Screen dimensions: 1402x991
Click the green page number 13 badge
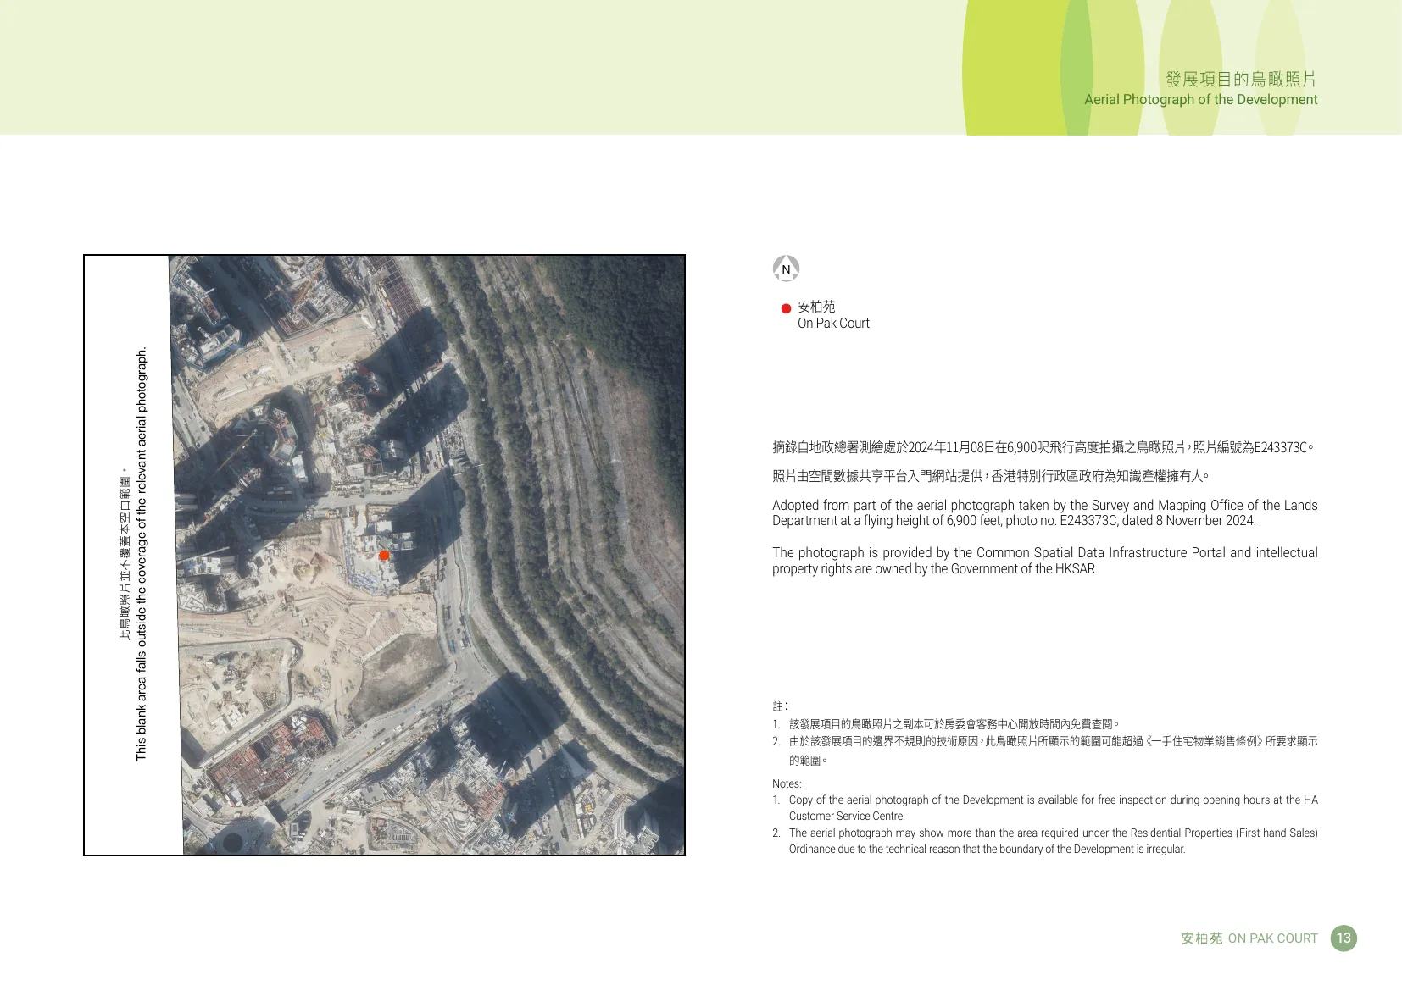pos(1344,938)
